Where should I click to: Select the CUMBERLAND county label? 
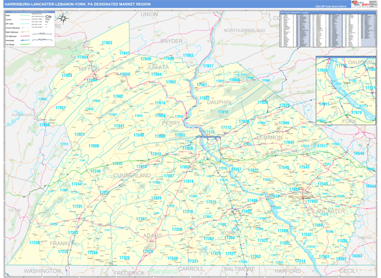[132, 175]
